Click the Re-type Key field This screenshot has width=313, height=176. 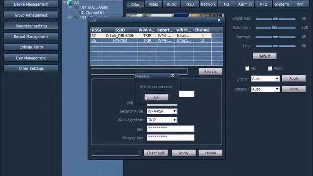(x=171, y=138)
